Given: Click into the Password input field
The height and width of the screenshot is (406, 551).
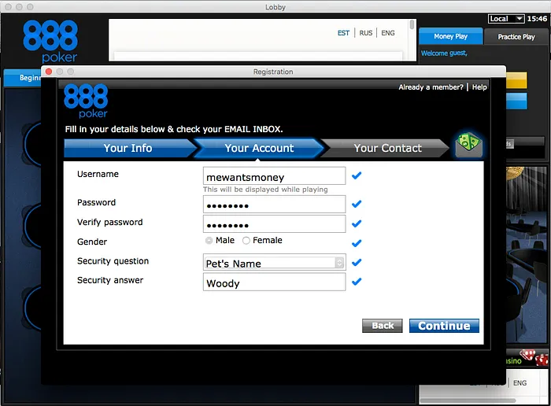Looking at the screenshot, I should (274, 205).
